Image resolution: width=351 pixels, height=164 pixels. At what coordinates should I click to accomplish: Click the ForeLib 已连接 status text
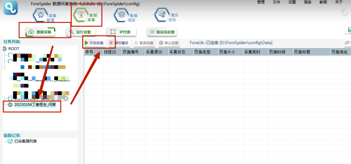click(231, 42)
